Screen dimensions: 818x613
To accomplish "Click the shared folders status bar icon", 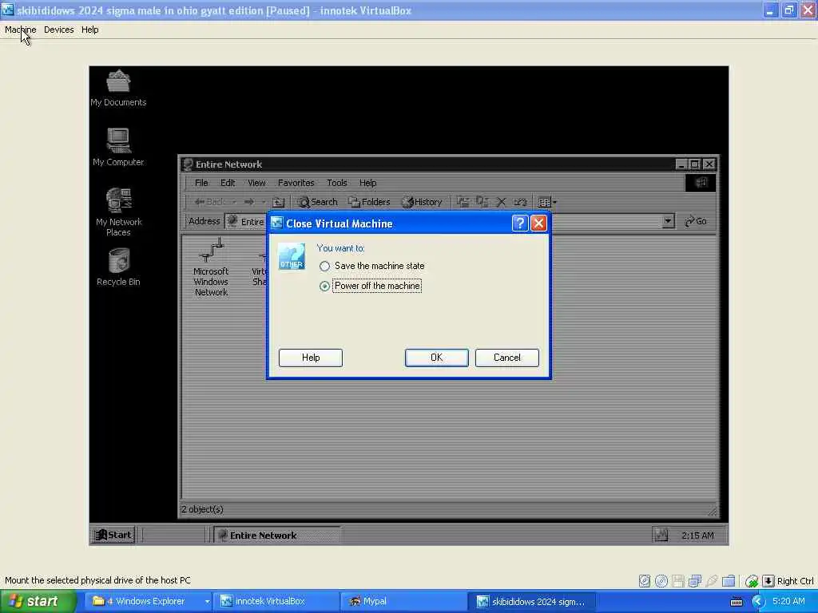I will 729,581.
